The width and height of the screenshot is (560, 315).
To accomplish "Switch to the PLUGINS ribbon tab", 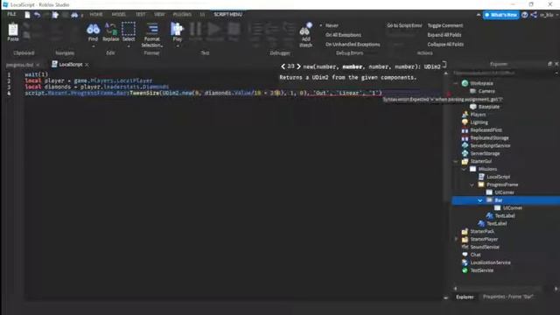I will point(182,14).
